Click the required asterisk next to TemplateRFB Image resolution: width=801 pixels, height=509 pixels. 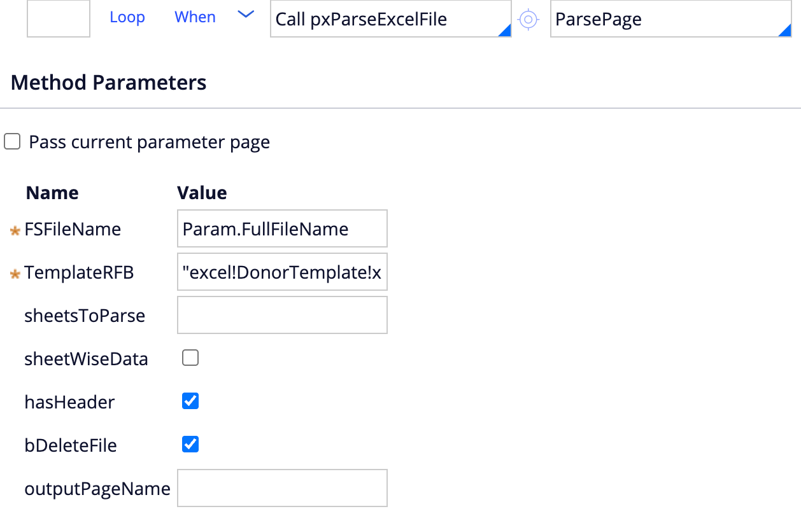[x=15, y=274]
